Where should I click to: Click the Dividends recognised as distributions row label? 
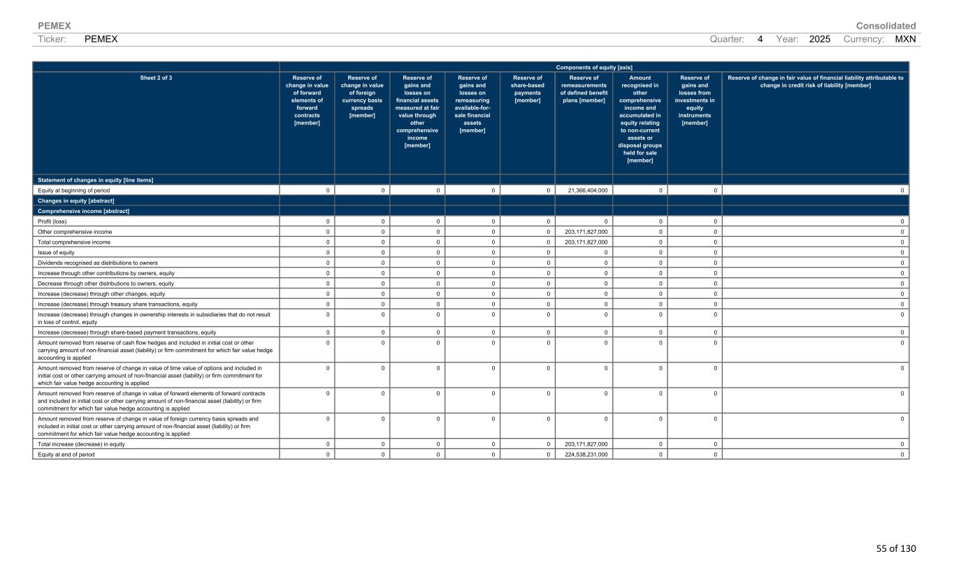click(x=98, y=263)
